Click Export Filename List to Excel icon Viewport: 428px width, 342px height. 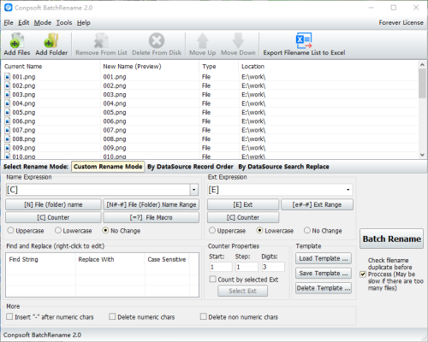(304, 40)
